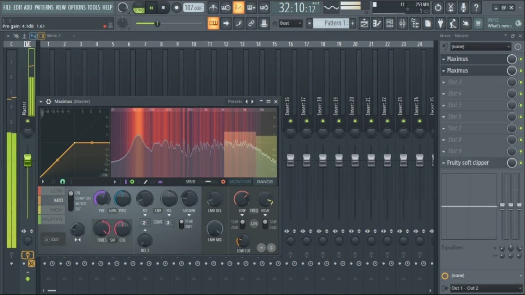Open the Maximus gear settings icon
Screen dimensions: 525x295
click(49, 102)
